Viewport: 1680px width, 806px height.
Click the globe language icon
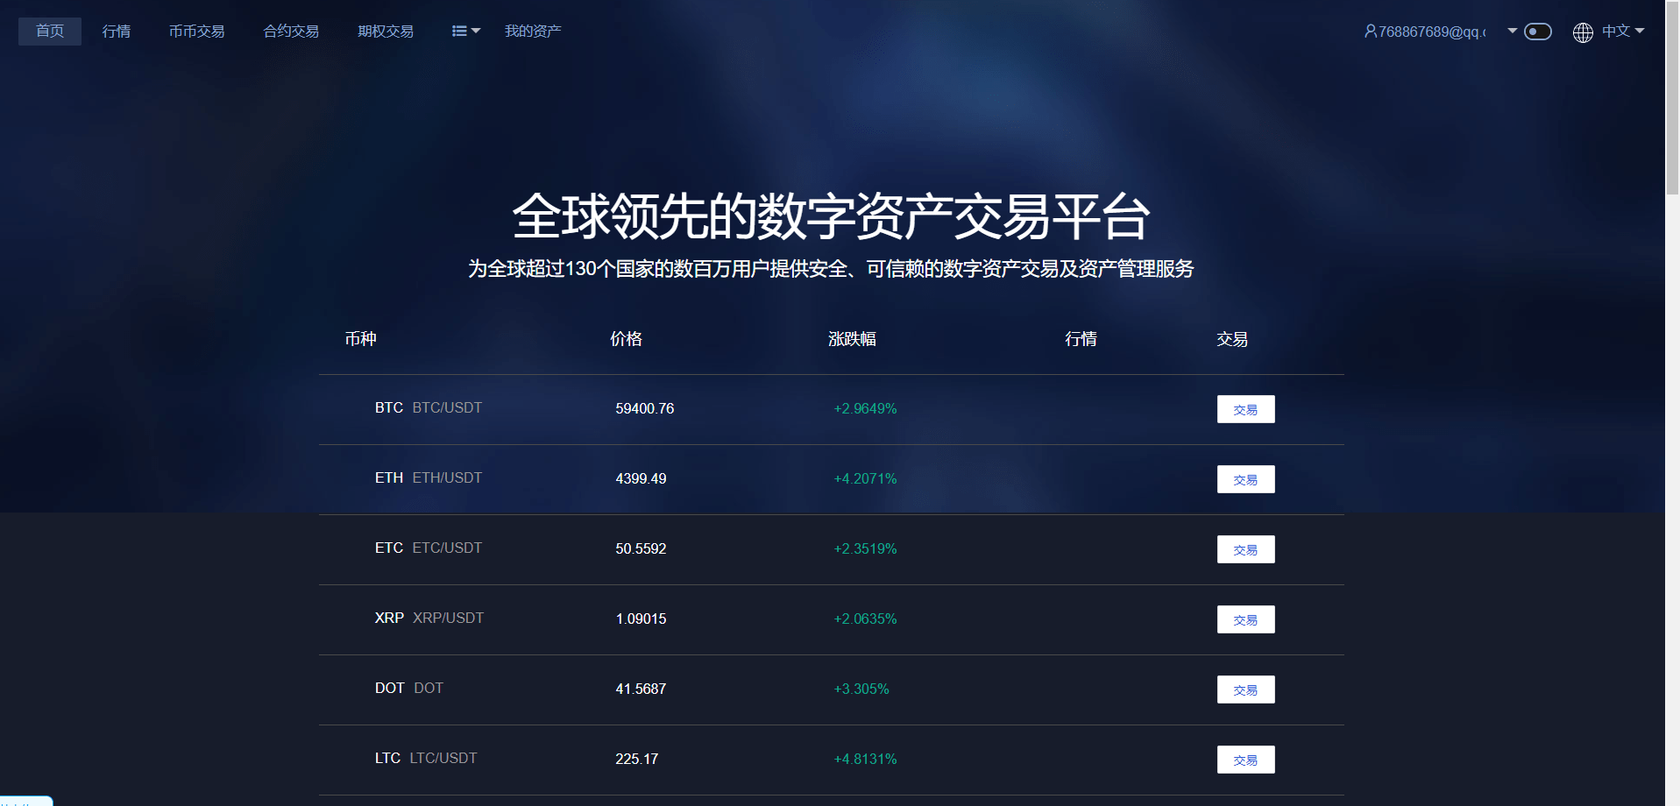click(x=1583, y=32)
